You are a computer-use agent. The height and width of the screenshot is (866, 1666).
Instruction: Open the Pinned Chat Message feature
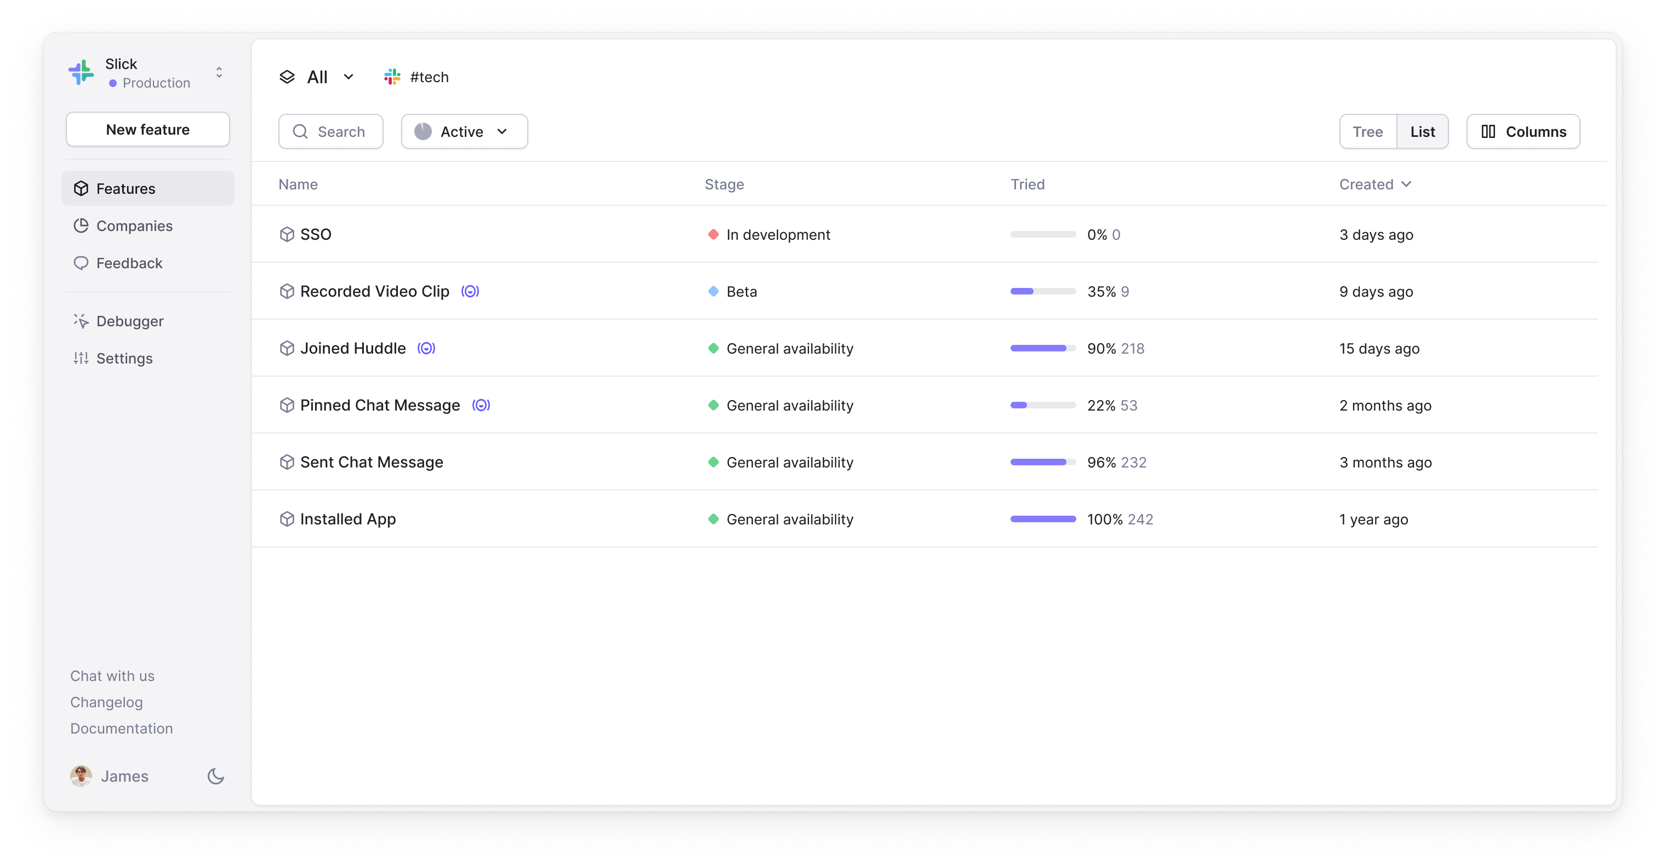380,405
